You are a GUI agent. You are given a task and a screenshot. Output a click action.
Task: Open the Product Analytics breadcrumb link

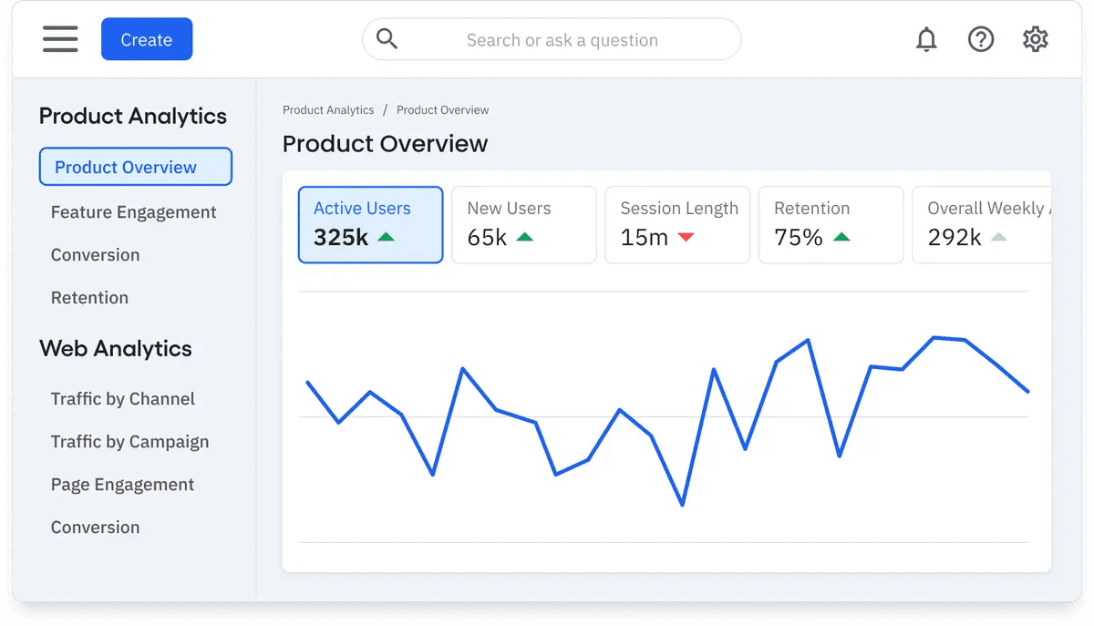328,109
